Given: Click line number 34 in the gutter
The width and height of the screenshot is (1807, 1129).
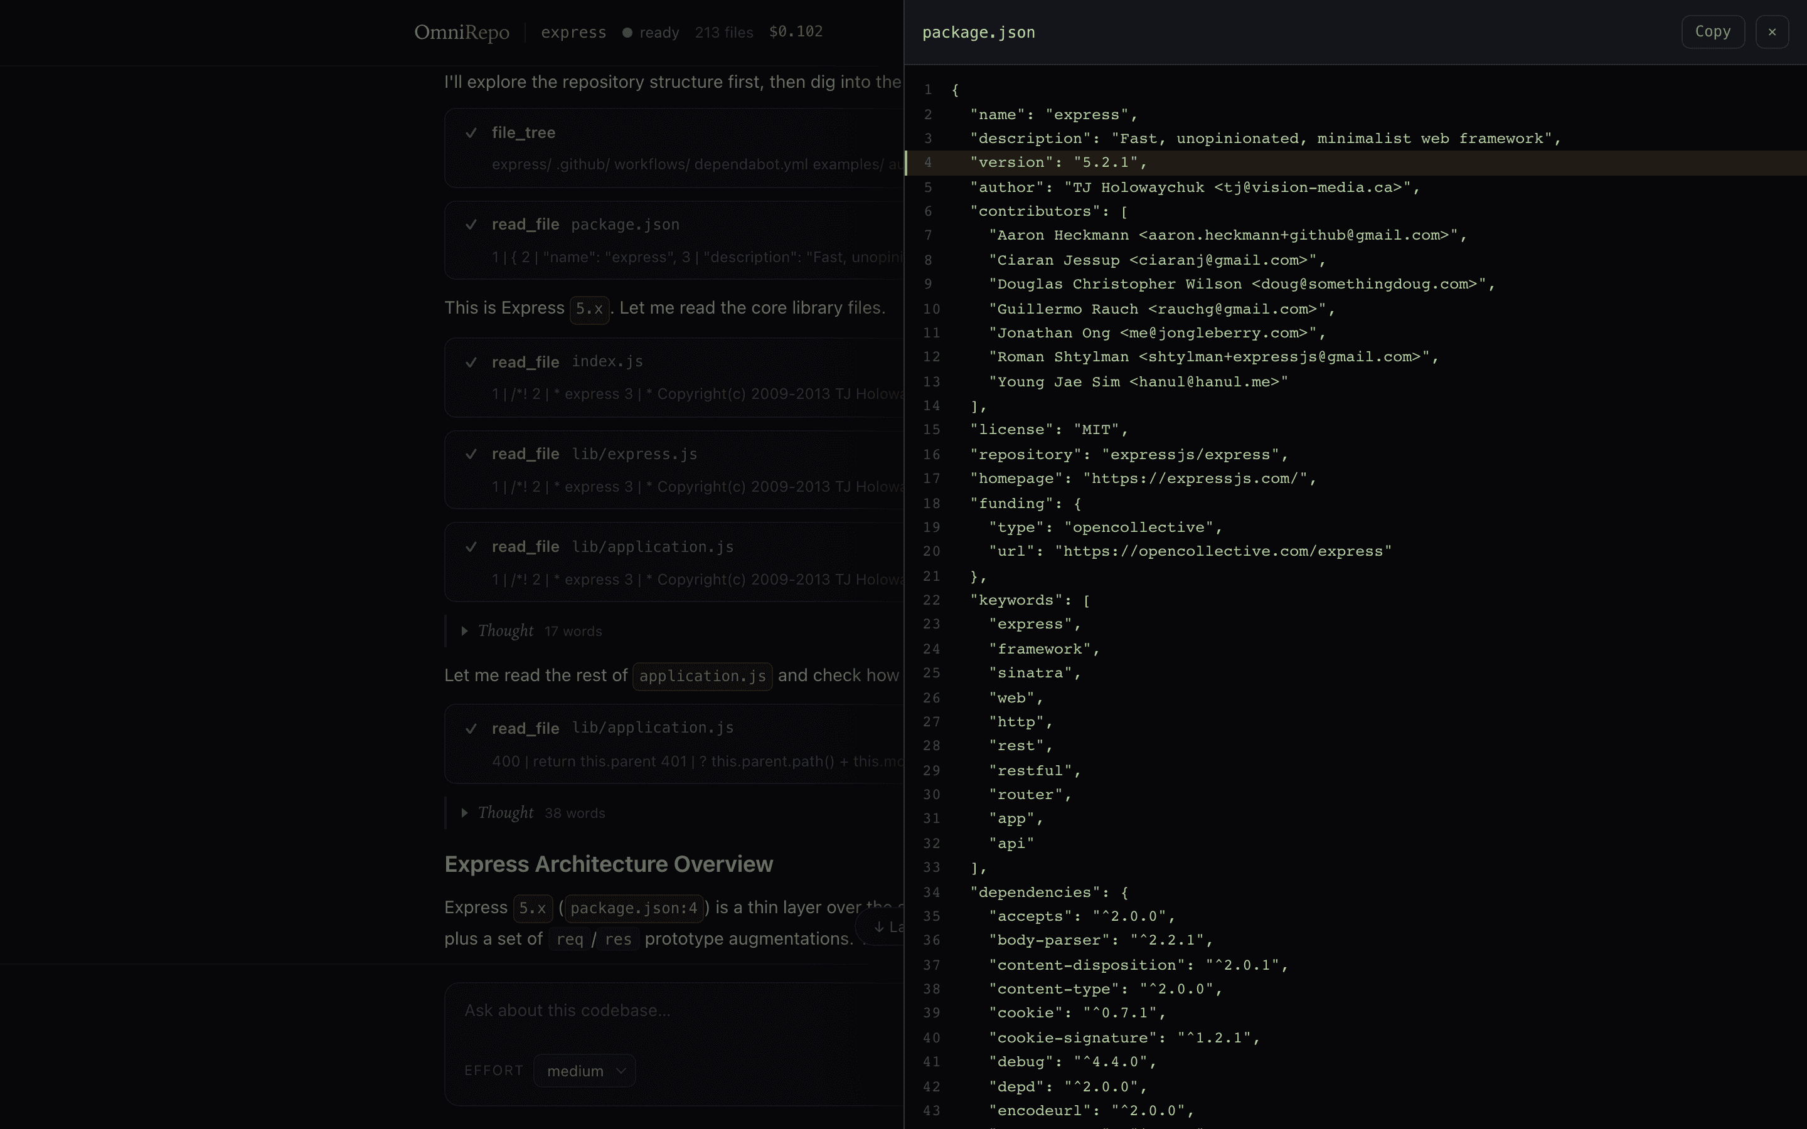Looking at the screenshot, I should [931, 893].
